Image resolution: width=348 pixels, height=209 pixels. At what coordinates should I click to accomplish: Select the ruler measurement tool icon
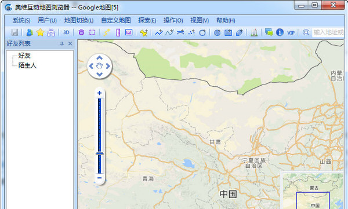[x=118, y=32]
